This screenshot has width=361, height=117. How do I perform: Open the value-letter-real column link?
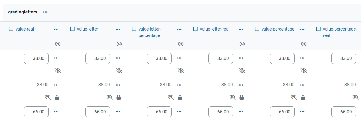tap(215, 29)
